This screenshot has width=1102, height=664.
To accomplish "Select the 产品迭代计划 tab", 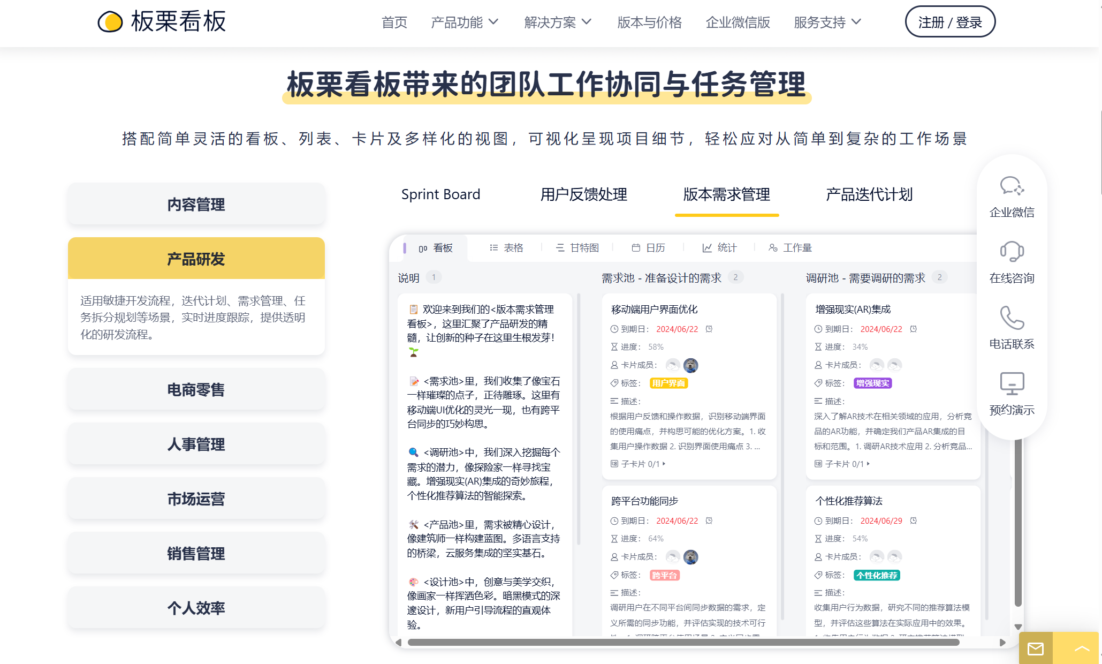I will (x=869, y=194).
